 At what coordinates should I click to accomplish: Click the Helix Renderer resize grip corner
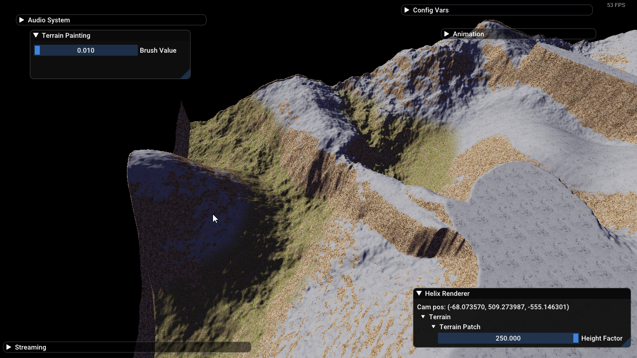click(x=626, y=343)
